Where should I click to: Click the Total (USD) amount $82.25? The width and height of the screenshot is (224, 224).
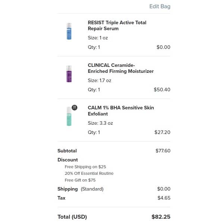(x=161, y=217)
